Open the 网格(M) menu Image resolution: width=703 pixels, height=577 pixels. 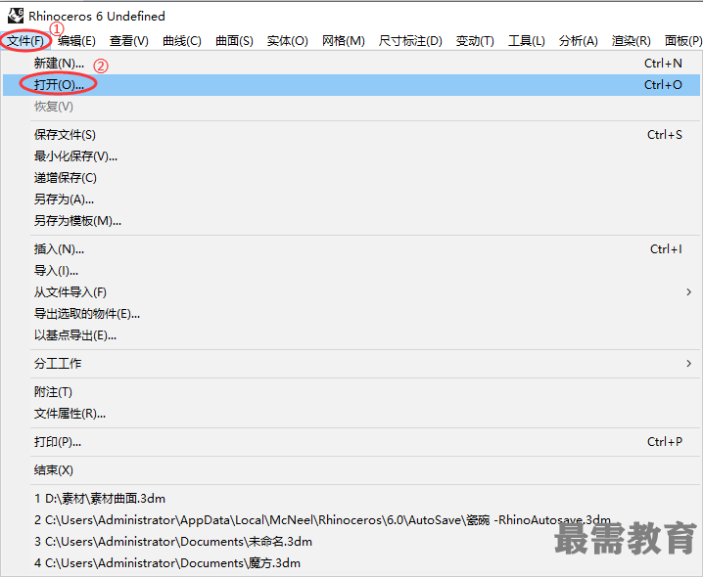pos(344,41)
